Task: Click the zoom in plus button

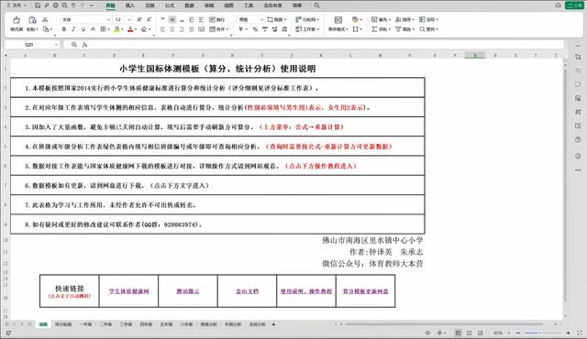Action: [x=569, y=333]
